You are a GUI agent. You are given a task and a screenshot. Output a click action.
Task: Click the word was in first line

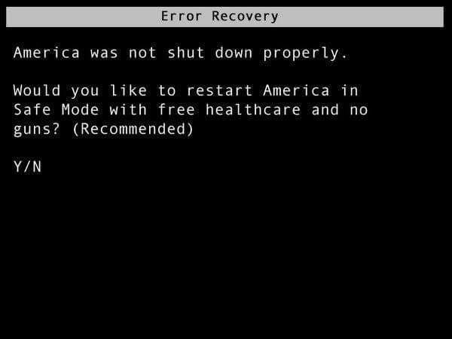pyautogui.click(x=104, y=53)
